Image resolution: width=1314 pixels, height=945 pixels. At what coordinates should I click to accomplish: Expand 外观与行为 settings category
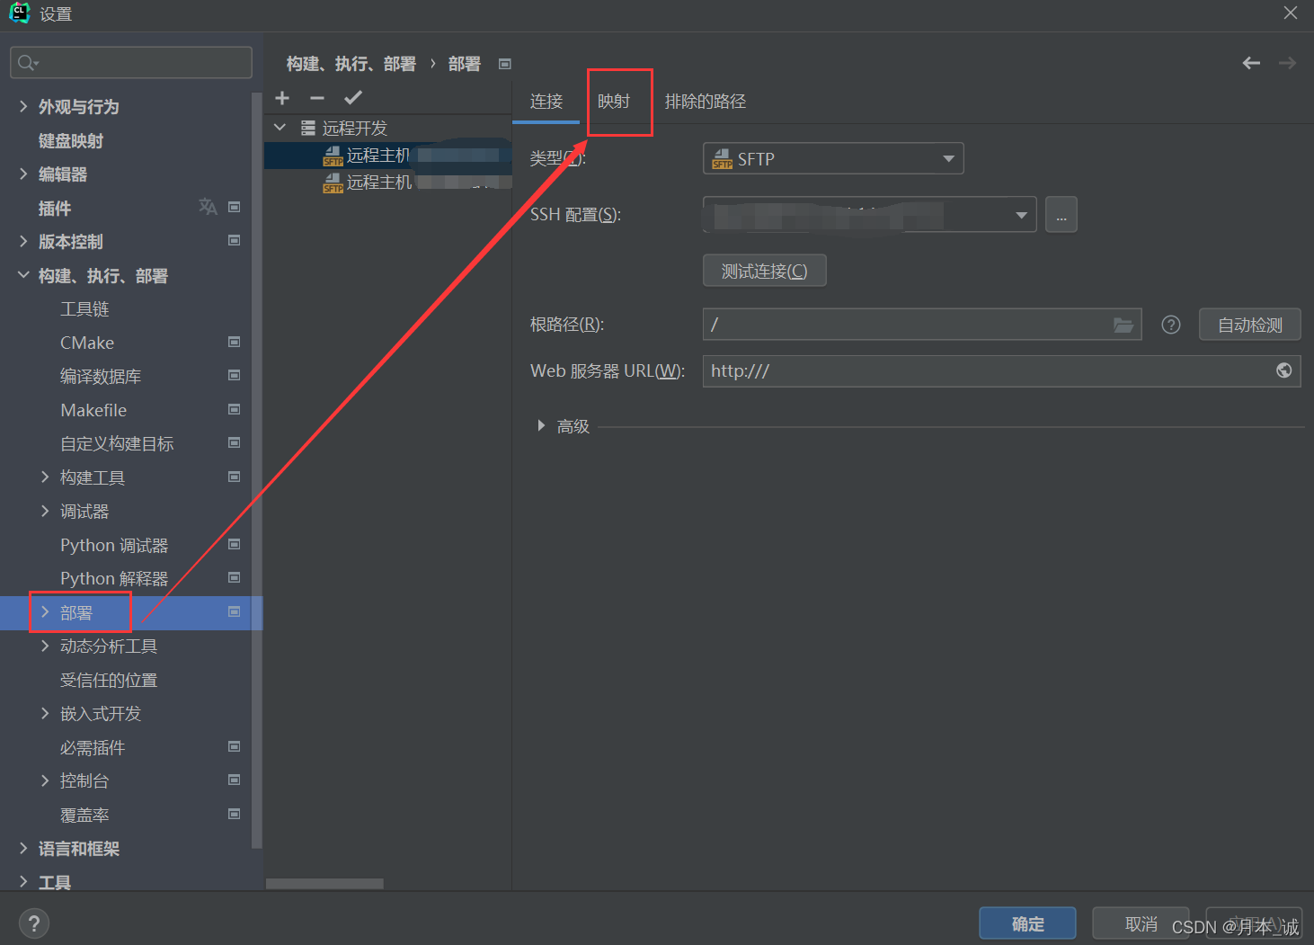pyautogui.click(x=23, y=106)
